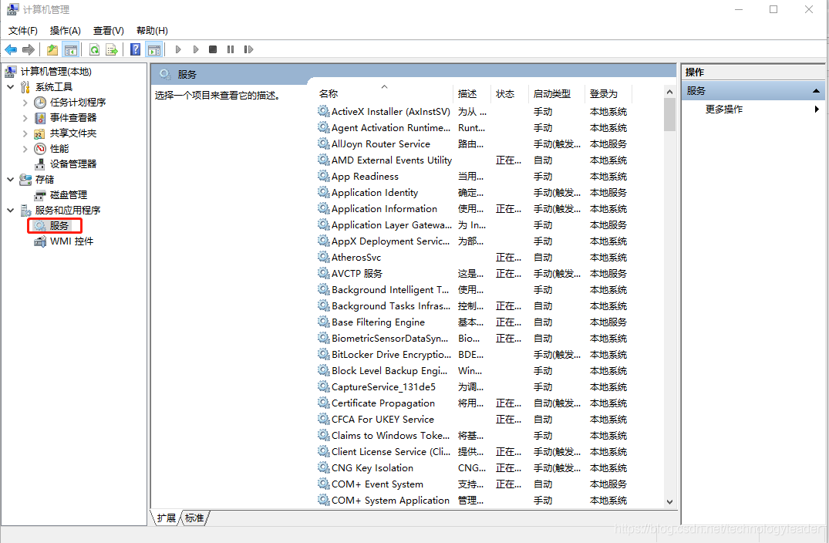Open the 查看(V) menu

[x=109, y=31]
